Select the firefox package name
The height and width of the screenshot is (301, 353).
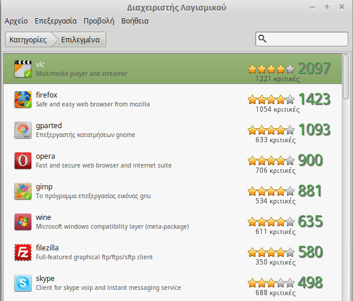46,95
